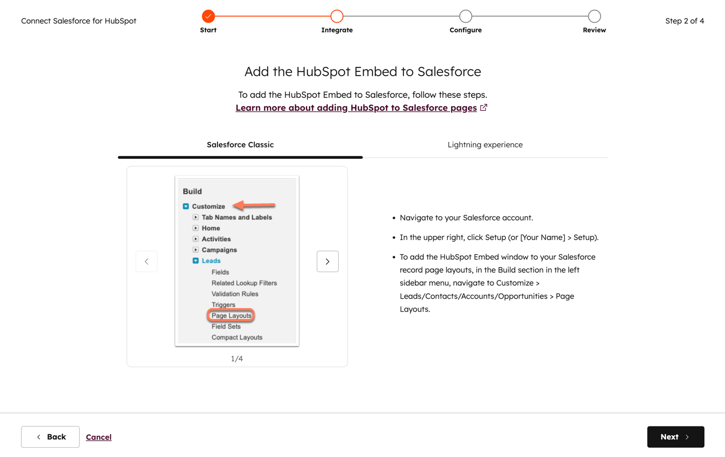Collapse the Customize section toggle in the diagram

pyautogui.click(x=185, y=205)
